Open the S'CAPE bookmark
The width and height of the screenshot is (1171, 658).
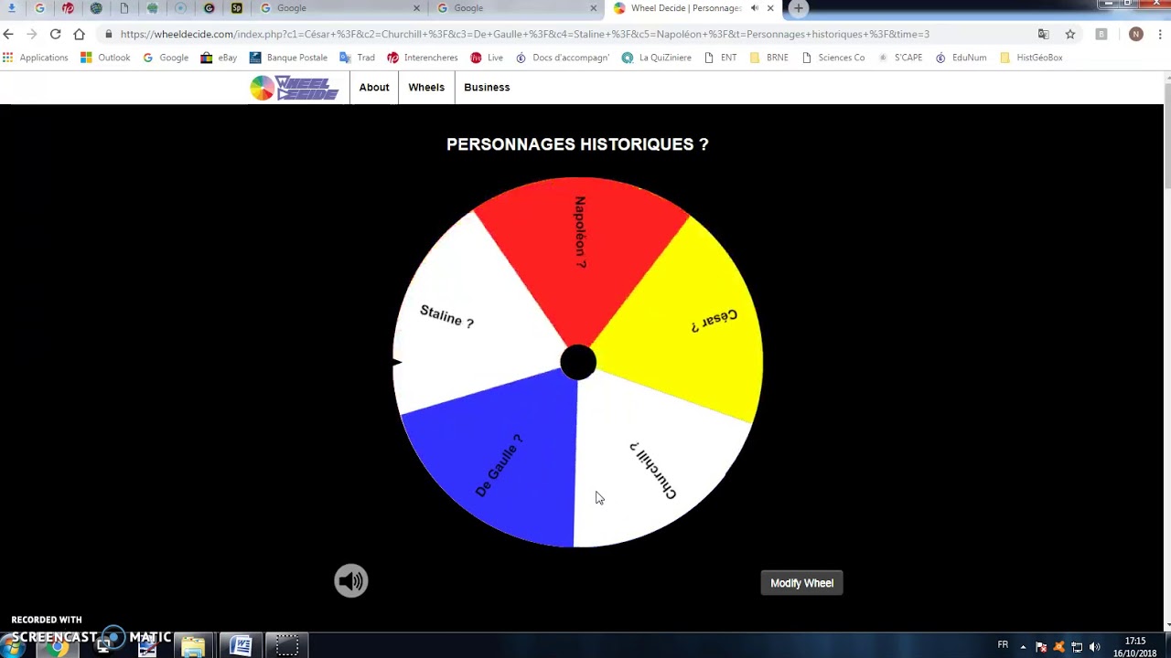point(900,58)
